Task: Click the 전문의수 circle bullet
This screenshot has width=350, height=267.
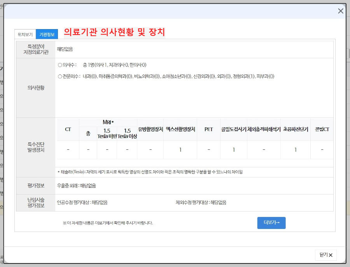Action: [x=60, y=76]
